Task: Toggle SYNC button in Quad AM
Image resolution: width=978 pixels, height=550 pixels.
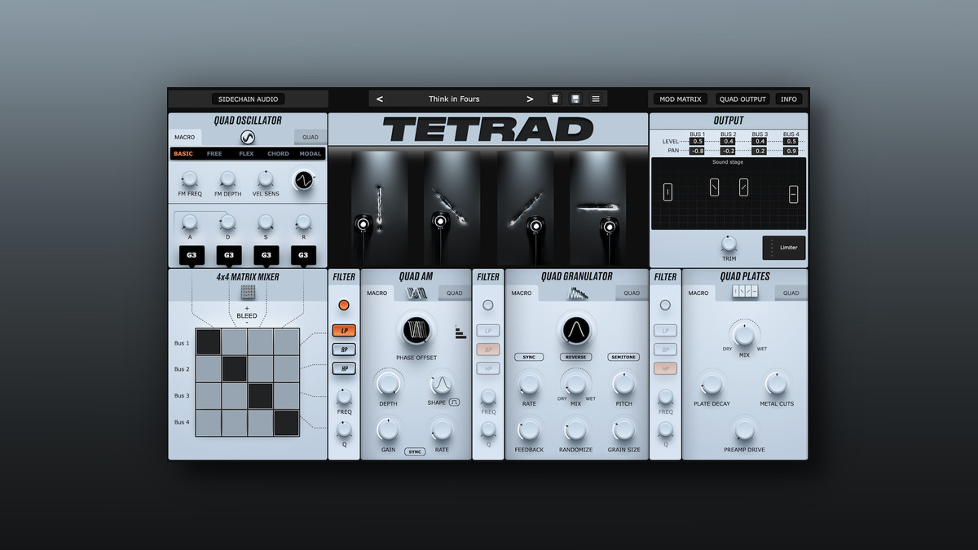Action: tap(416, 451)
